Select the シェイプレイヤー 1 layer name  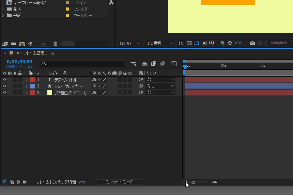71,86
